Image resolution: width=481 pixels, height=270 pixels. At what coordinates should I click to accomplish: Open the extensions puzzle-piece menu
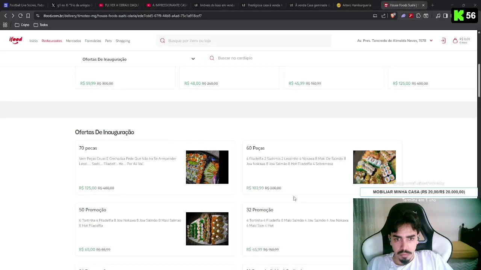point(418,16)
